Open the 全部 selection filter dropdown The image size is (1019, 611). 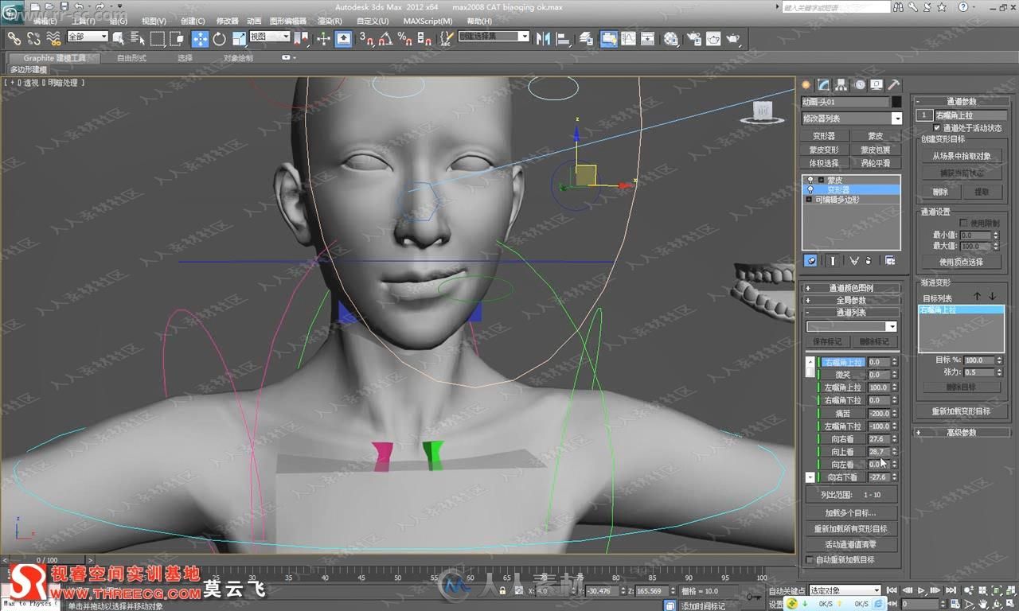click(87, 37)
